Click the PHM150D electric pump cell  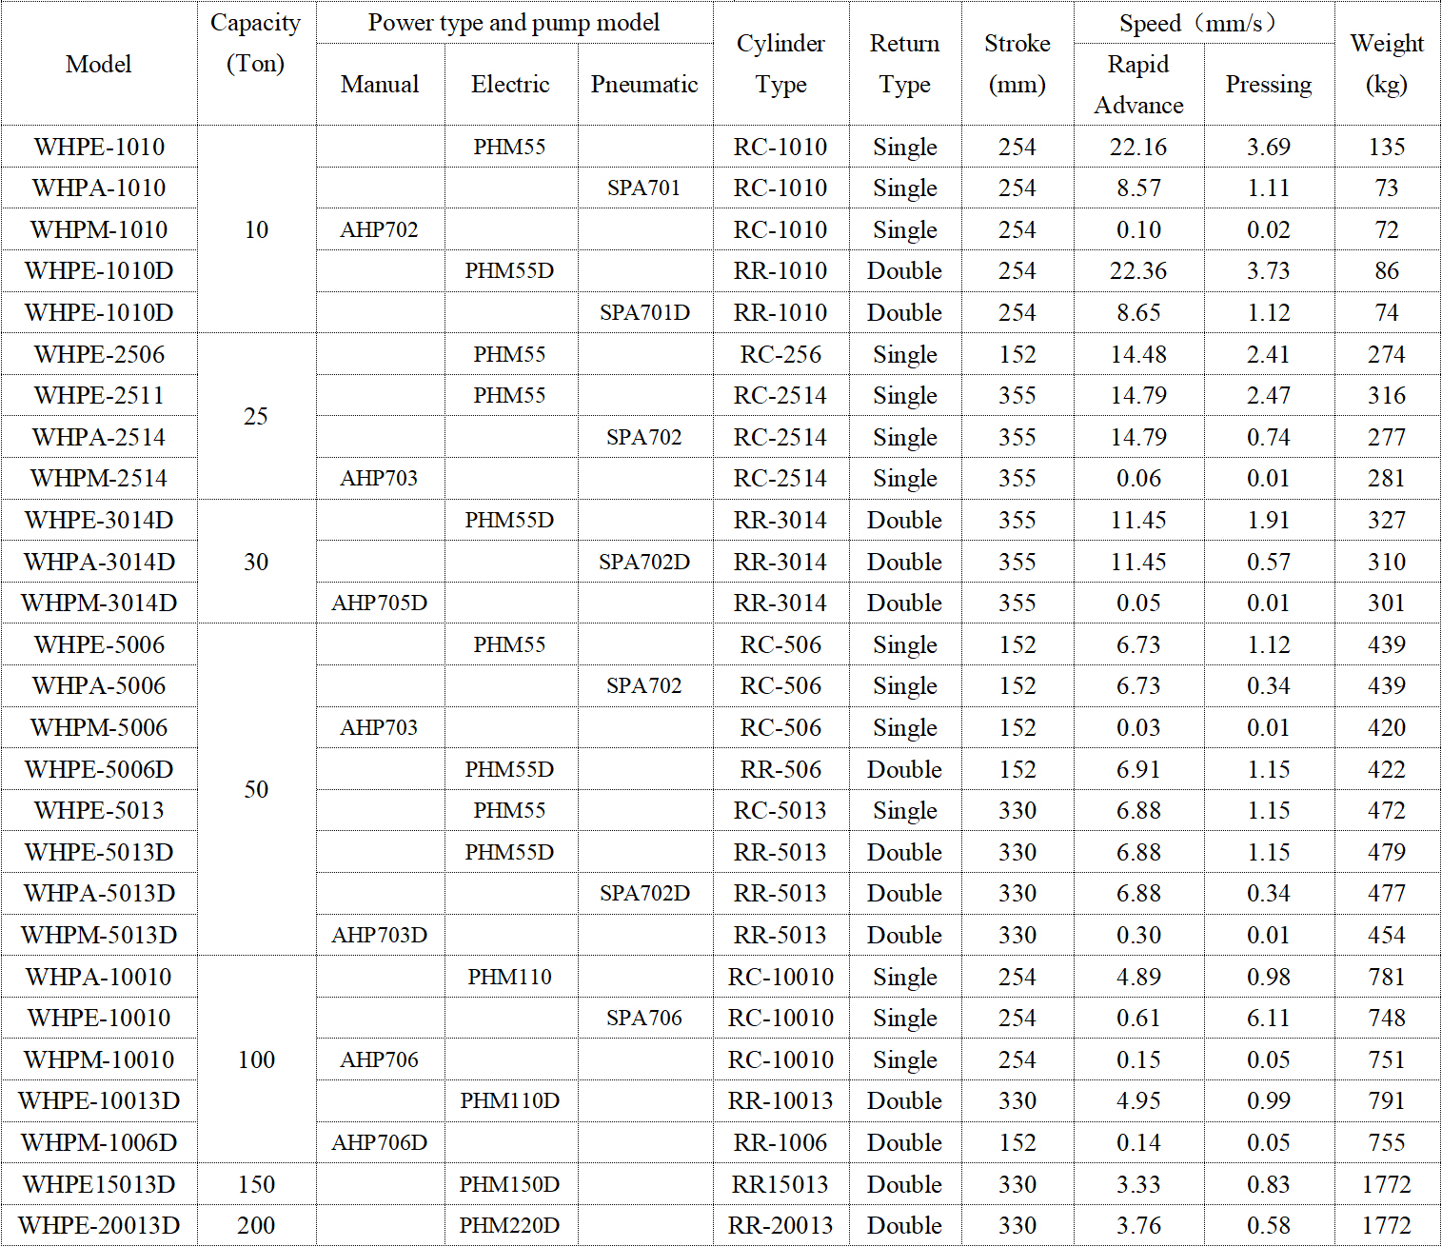point(509,1184)
